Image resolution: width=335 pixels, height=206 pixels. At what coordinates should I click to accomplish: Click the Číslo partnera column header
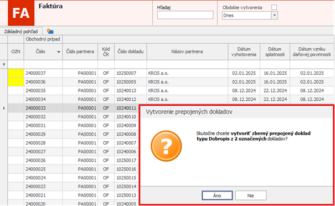80,51
